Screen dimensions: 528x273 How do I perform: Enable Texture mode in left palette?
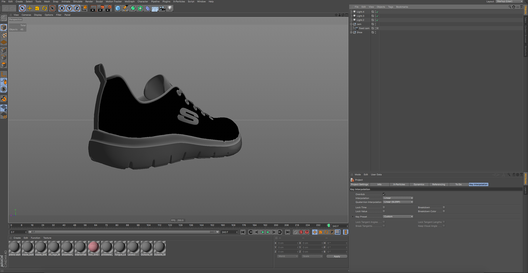click(4, 35)
